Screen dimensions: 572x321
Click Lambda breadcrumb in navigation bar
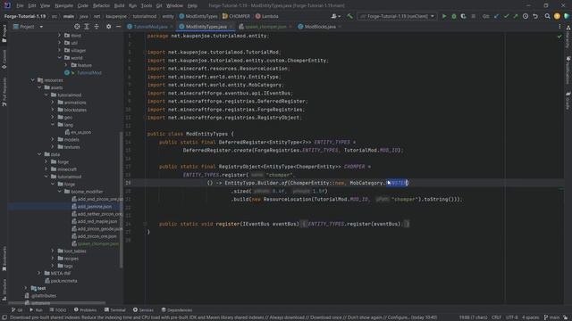pos(267,16)
